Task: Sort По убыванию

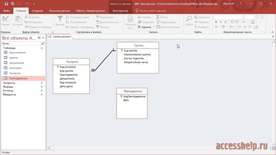Action: 76,22
